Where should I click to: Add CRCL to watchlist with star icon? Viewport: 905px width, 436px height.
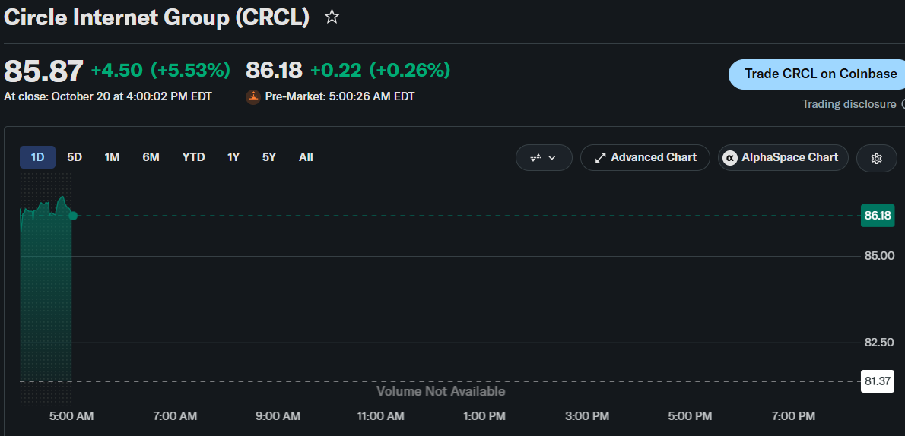coord(332,17)
